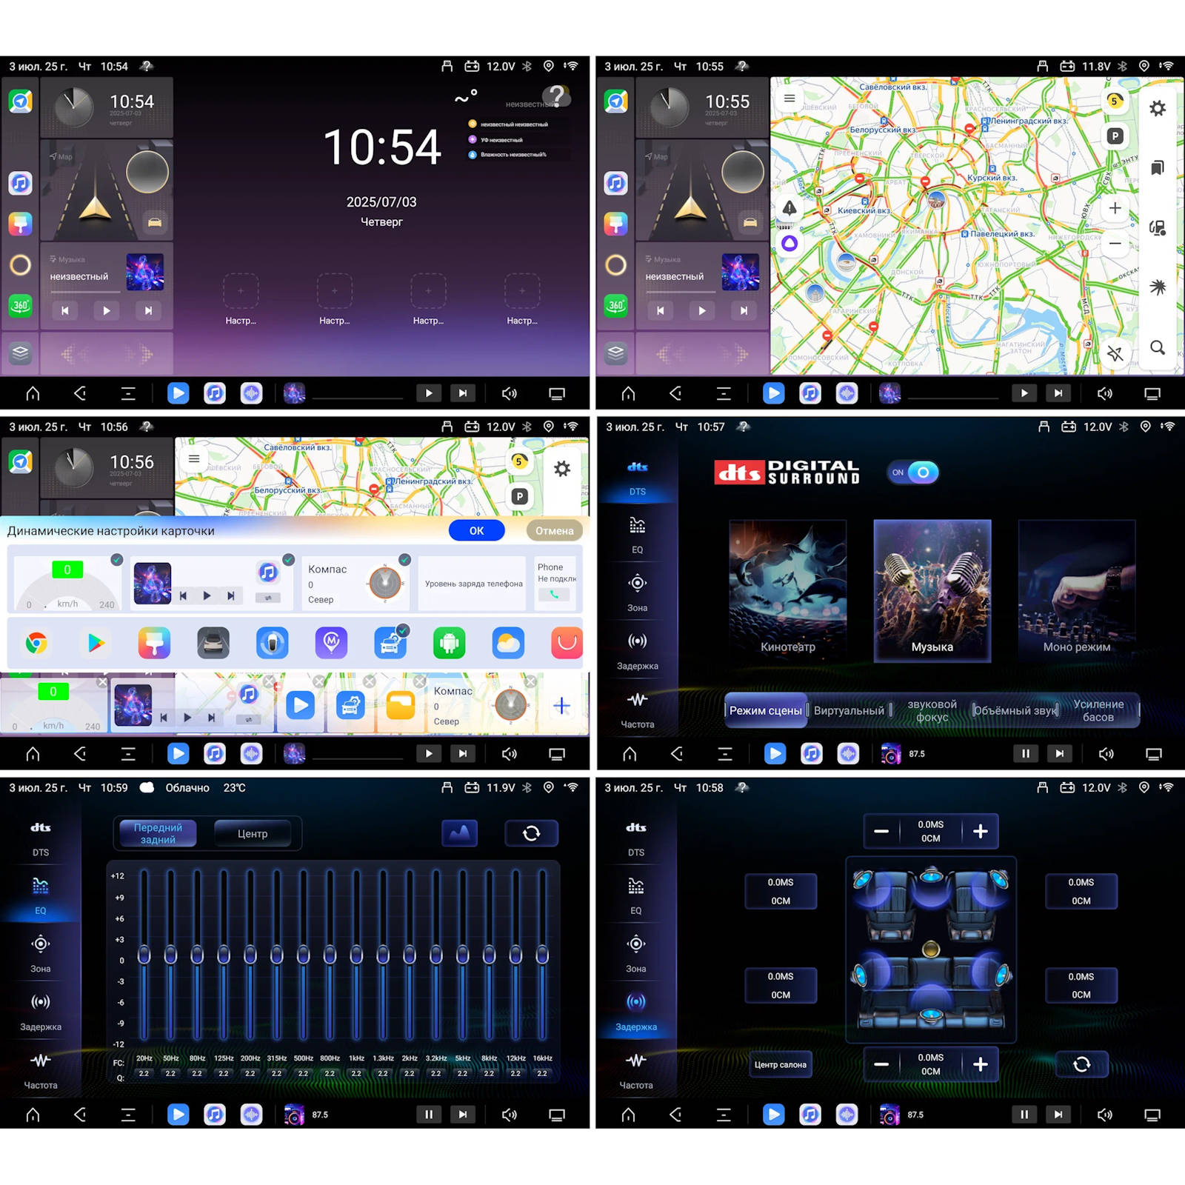The width and height of the screenshot is (1185, 1185).
Task: Launch Google Play Store icon
Action: pos(96,643)
